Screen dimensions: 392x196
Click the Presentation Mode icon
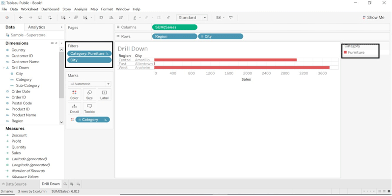231,18
